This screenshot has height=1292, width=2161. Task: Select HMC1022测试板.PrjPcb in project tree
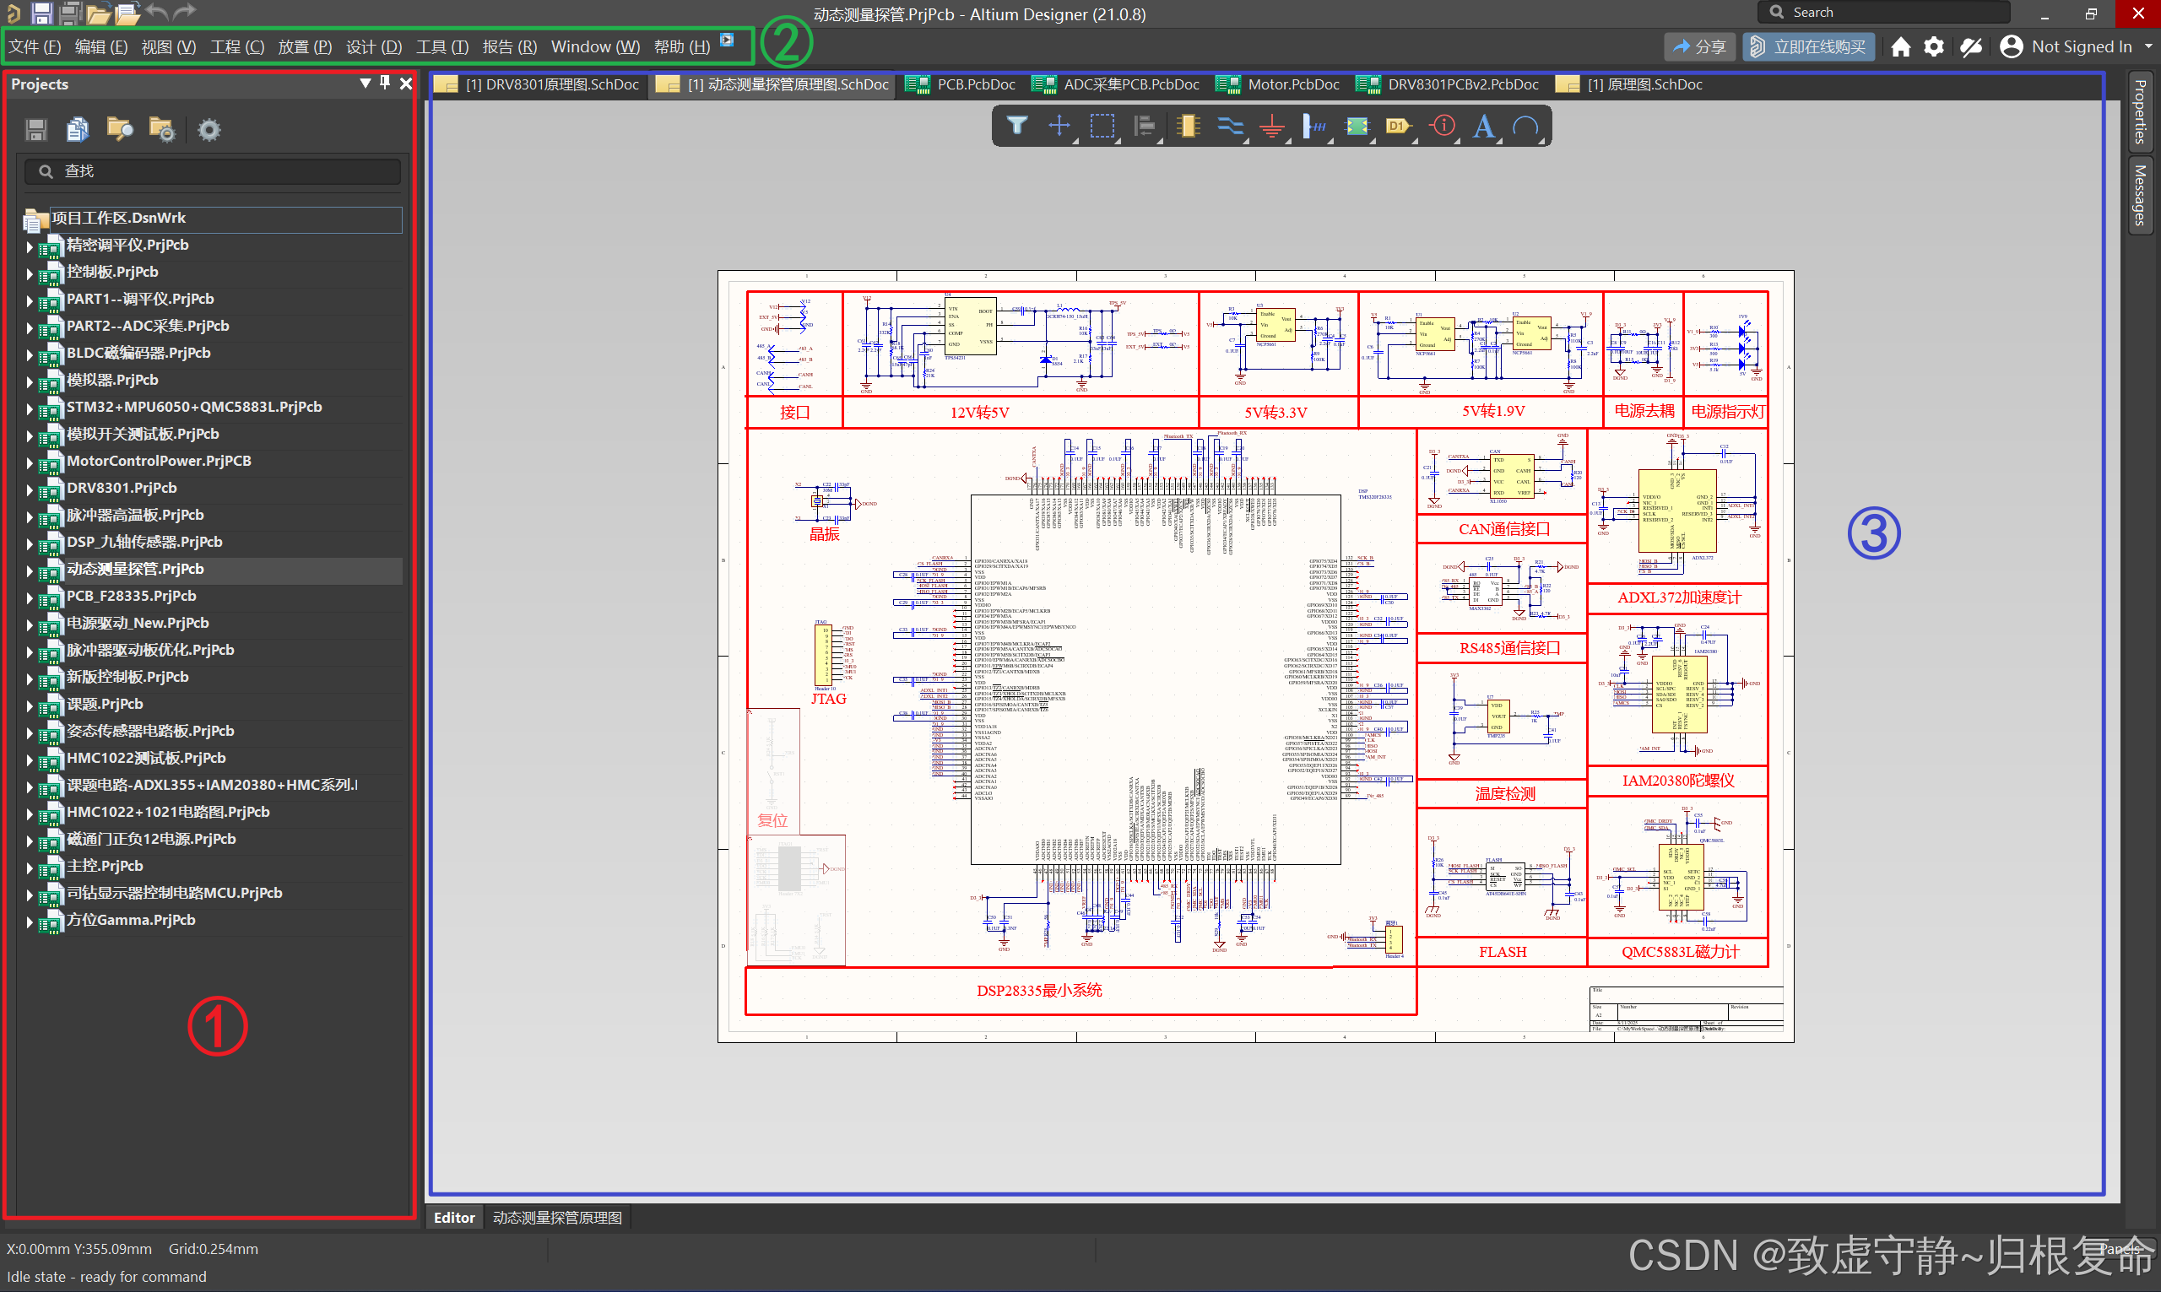click(x=146, y=759)
